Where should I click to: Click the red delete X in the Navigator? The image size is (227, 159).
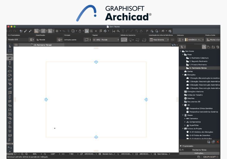[218, 142]
